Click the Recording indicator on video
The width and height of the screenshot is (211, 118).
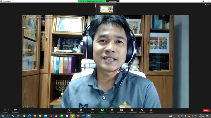click(x=31, y=17)
